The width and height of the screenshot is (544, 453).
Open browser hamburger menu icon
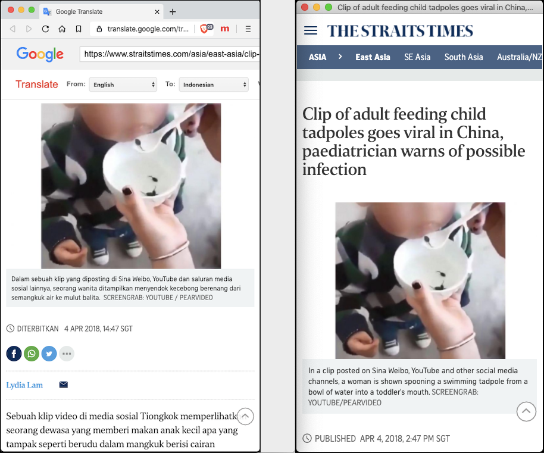[x=248, y=29]
